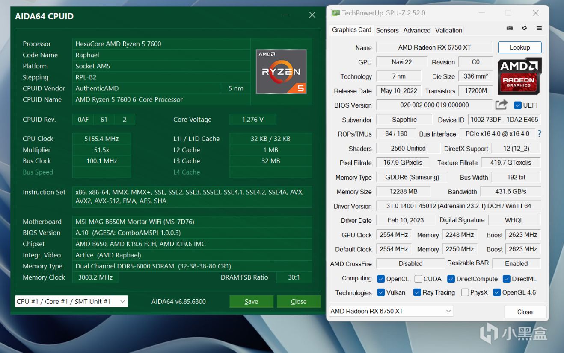The image size is (564, 353).
Task: Click the 5 nm process value in AIDA64
Action: [236, 88]
